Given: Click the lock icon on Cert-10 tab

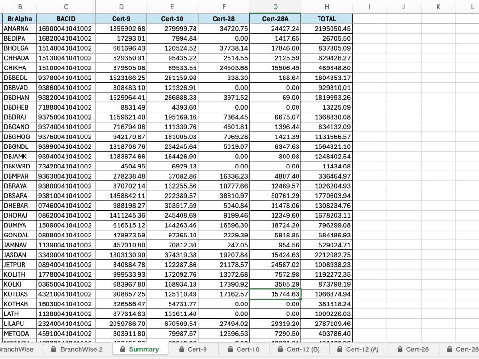Looking at the screenshot, I should [x=231, y=349].
